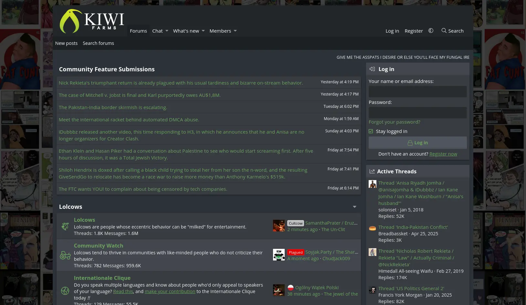
Task: Click the Internationale Clique globe icon
Action: tap(65, 291)
